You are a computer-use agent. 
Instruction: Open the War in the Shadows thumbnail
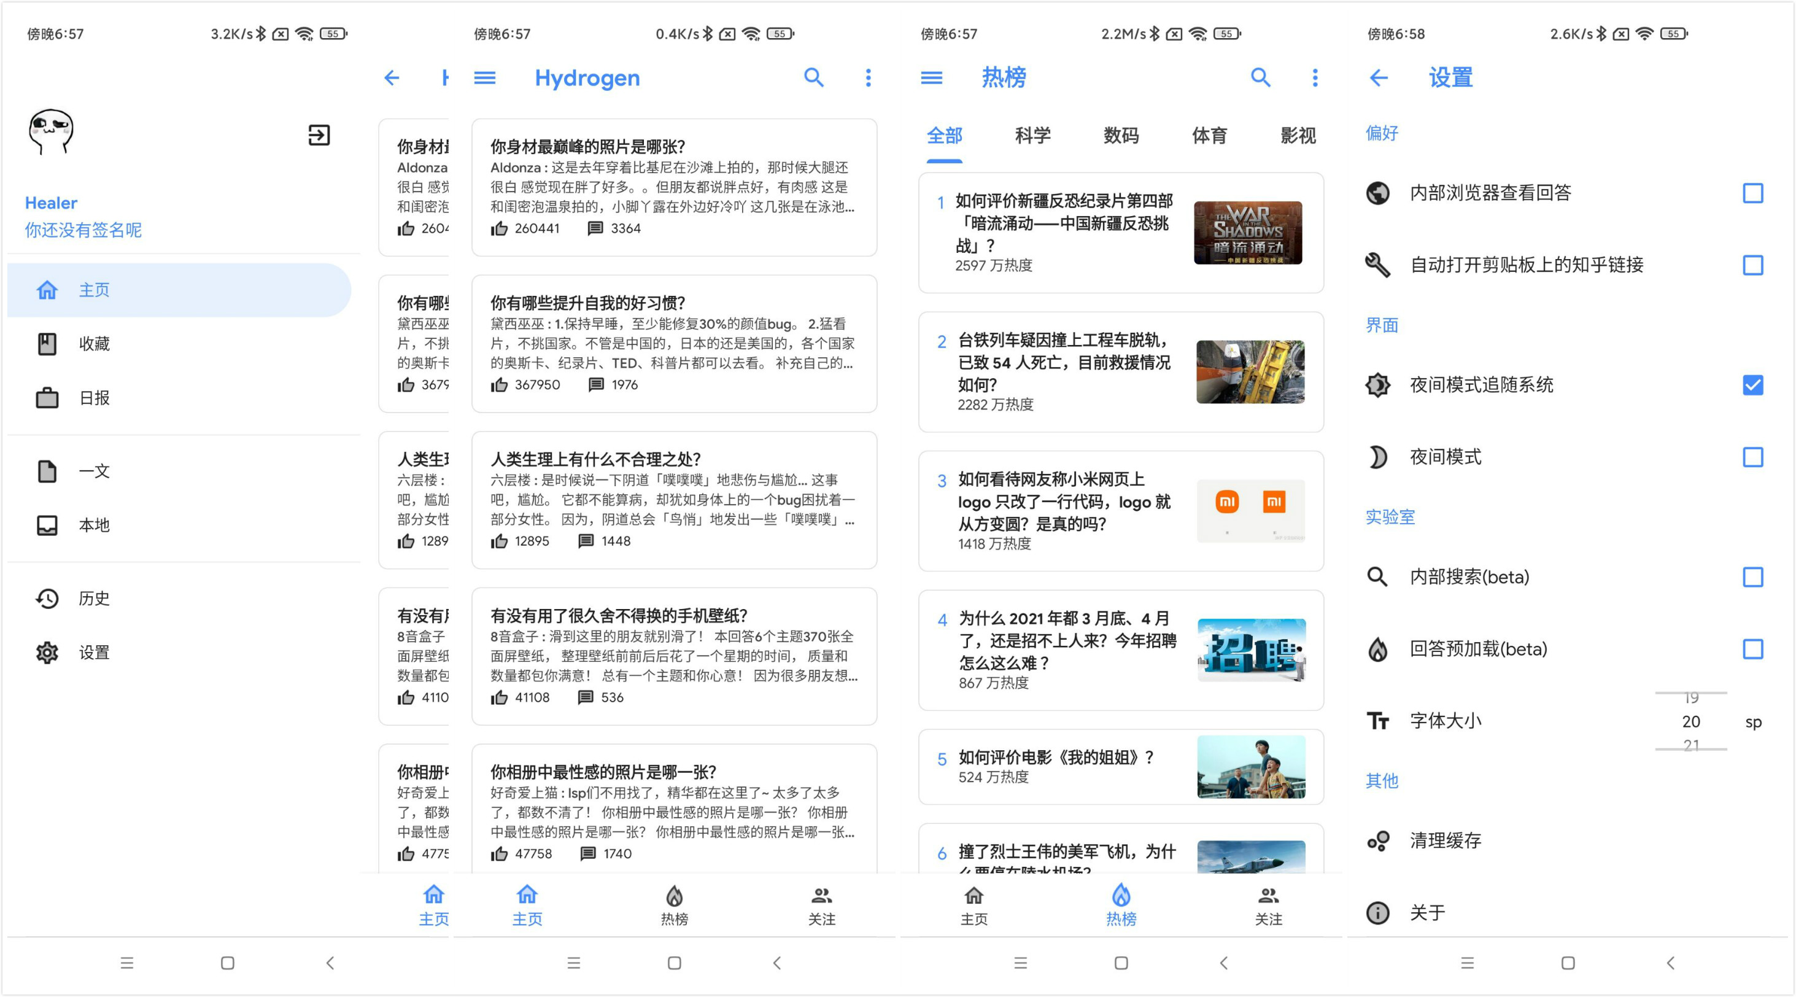[x=1248, y=233]
